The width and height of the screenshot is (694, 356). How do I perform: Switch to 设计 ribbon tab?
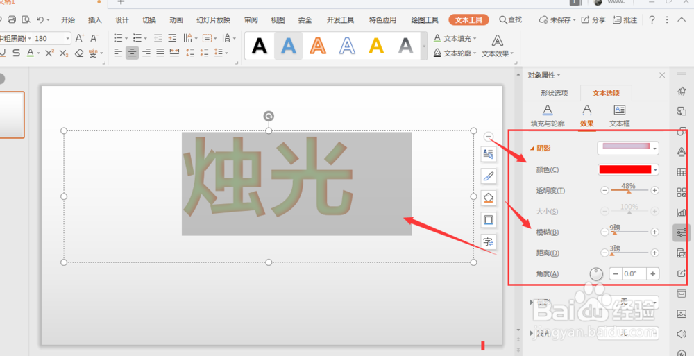pyautogui.click(x=121, y=20)
